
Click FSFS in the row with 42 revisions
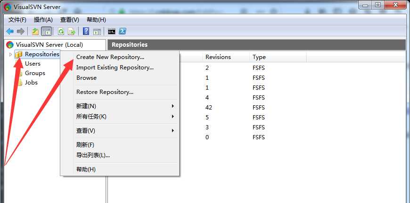pos(259,108)
